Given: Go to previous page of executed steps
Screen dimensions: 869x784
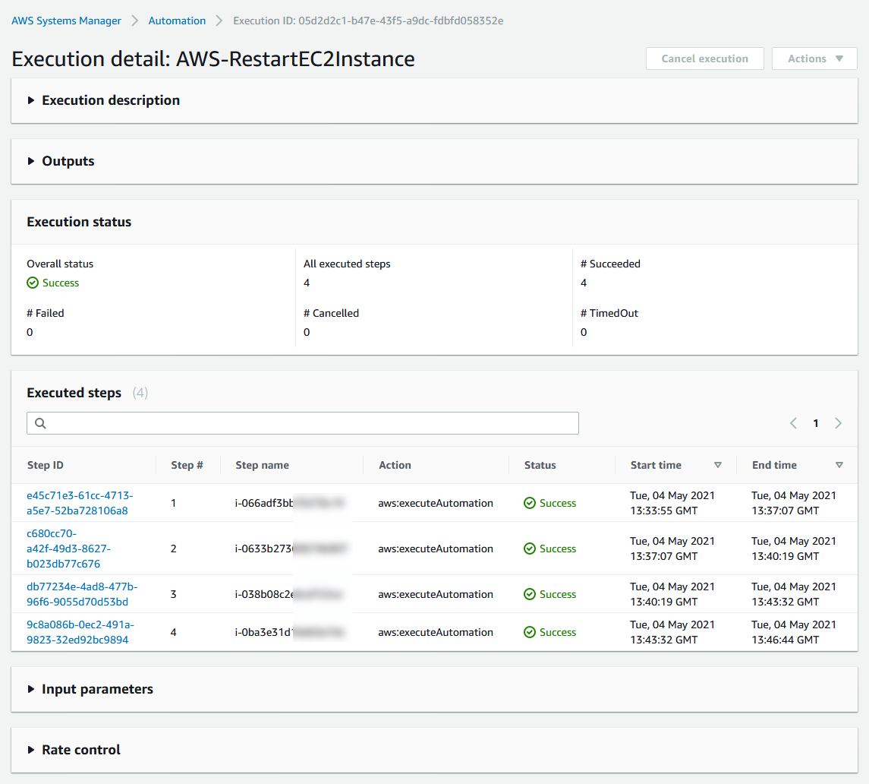Looking at the screenshot, I should click(793, 423).
